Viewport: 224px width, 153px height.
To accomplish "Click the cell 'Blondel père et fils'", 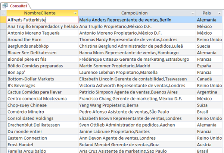I will click(42, 59).
